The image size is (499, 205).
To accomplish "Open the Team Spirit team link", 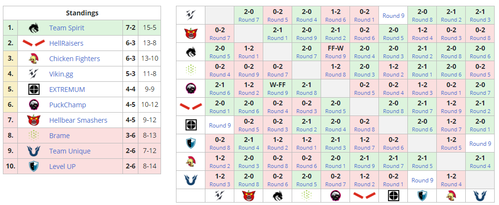I will 67,28.
